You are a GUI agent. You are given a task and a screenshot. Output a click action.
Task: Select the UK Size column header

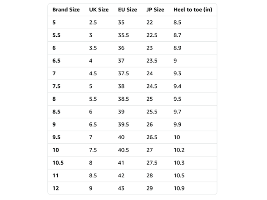[x=99, y=10]
